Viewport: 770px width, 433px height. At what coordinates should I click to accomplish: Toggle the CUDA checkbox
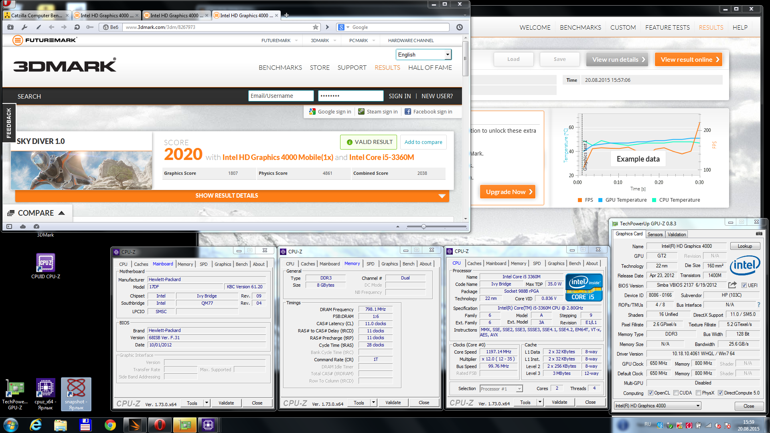pos(676,393)
